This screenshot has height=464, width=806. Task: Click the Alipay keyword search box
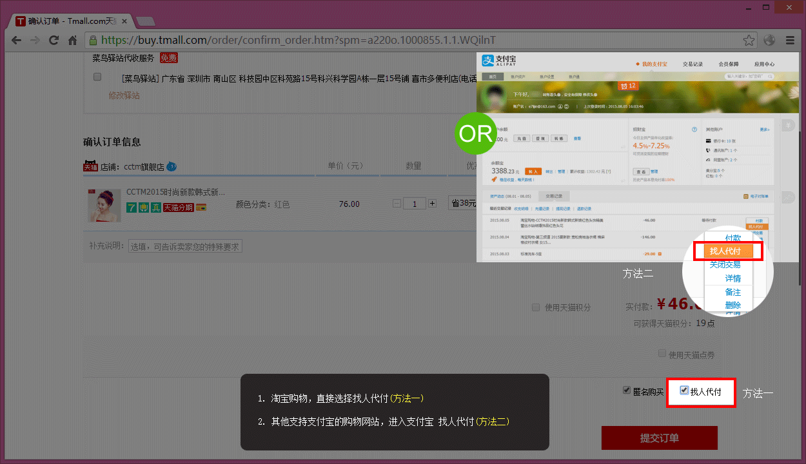(749, 76)
